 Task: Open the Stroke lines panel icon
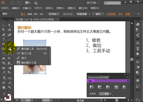138,62
